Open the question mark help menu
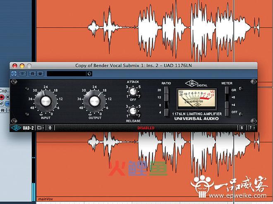Viewport: 273px width, 204px height. click(251, 128)
